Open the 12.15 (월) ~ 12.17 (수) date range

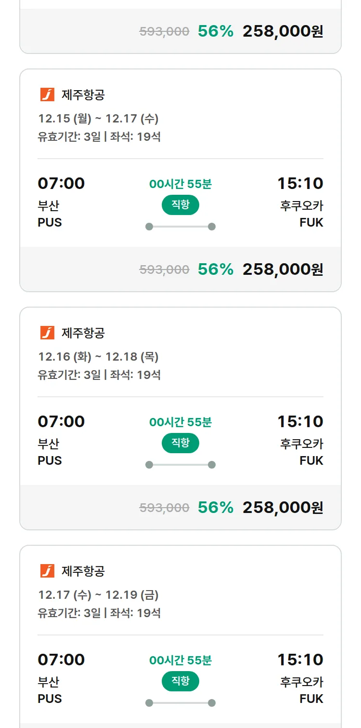98,119
